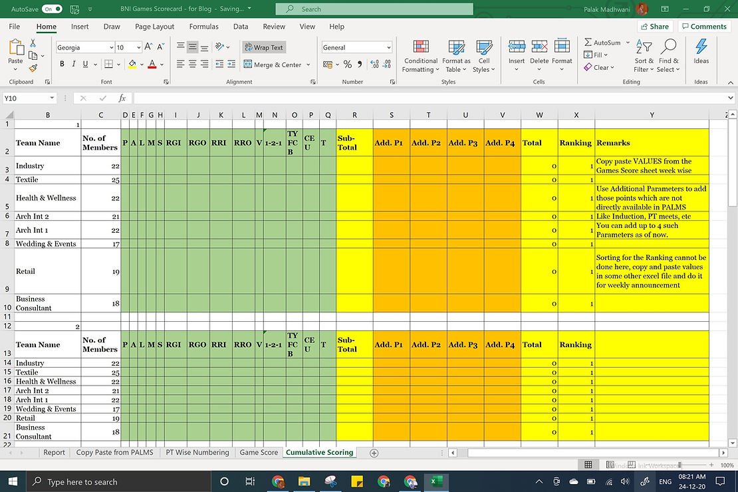Click the Share button
738x492 pixels.
pos(654,27)
